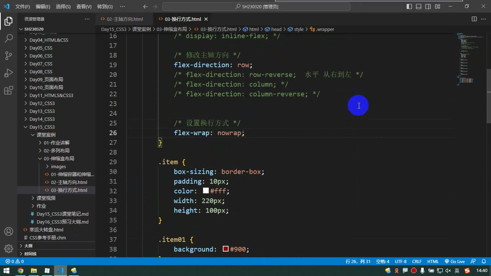
Task: Open the Manage gear menu
Action: 9,248
